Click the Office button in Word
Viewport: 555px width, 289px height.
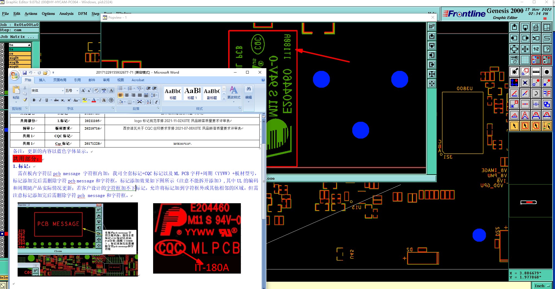click(14, 75)
